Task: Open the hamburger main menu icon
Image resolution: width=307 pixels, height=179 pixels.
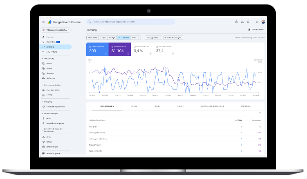Action: 43,22
